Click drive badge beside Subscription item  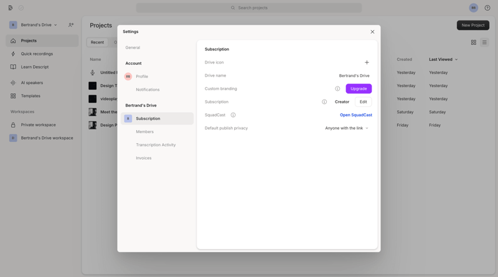(128, 118)
